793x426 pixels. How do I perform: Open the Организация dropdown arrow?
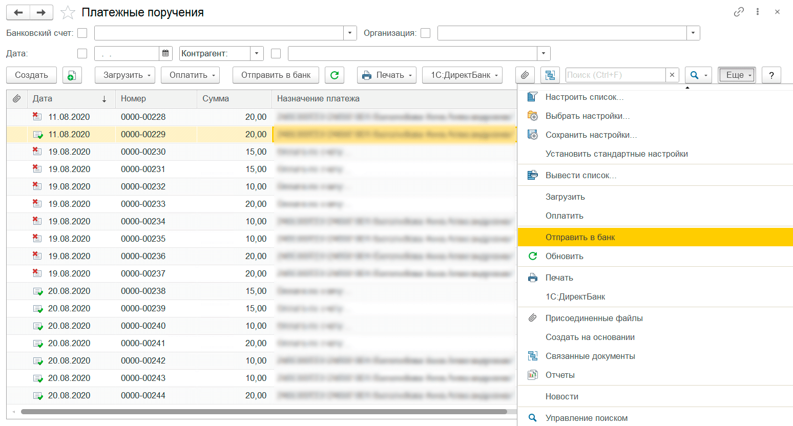(x=693, y=33)
